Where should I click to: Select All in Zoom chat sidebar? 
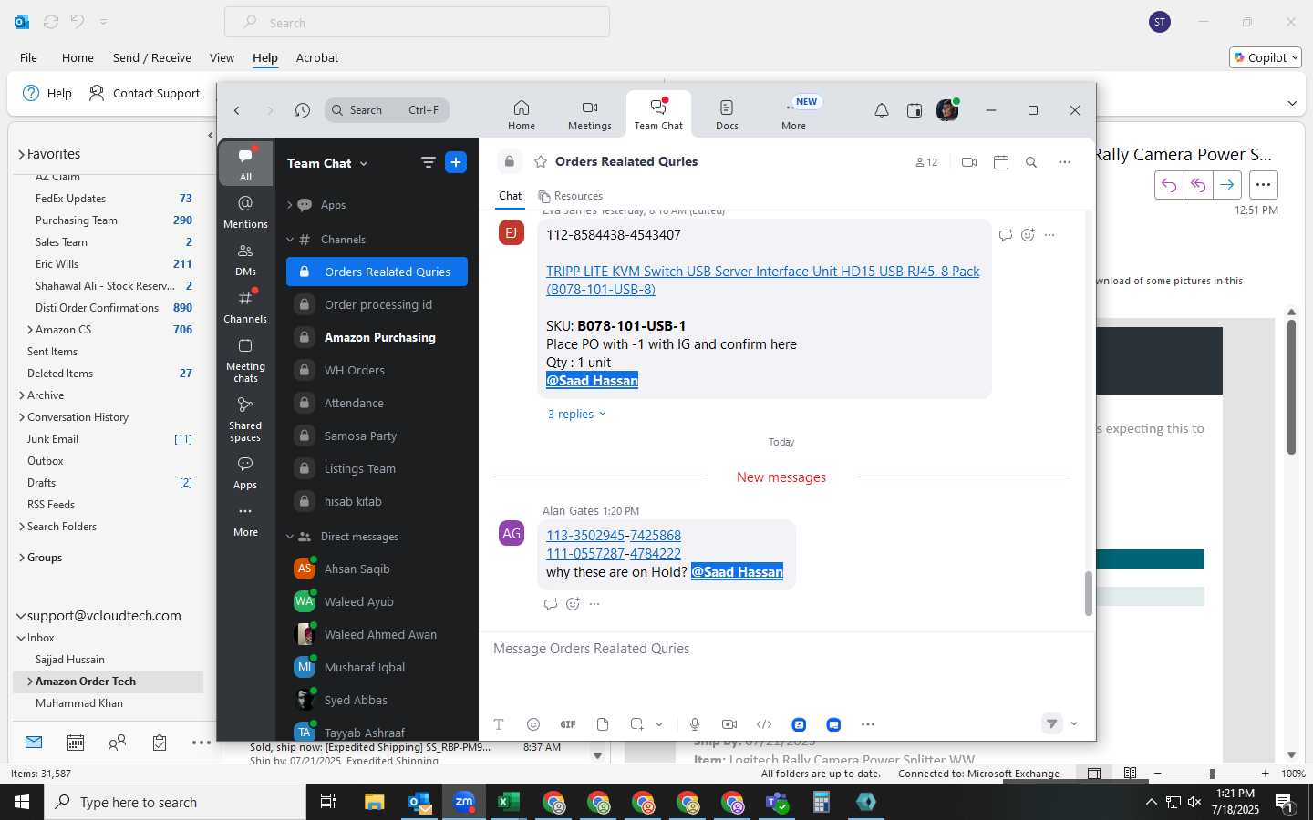point(245,164)
